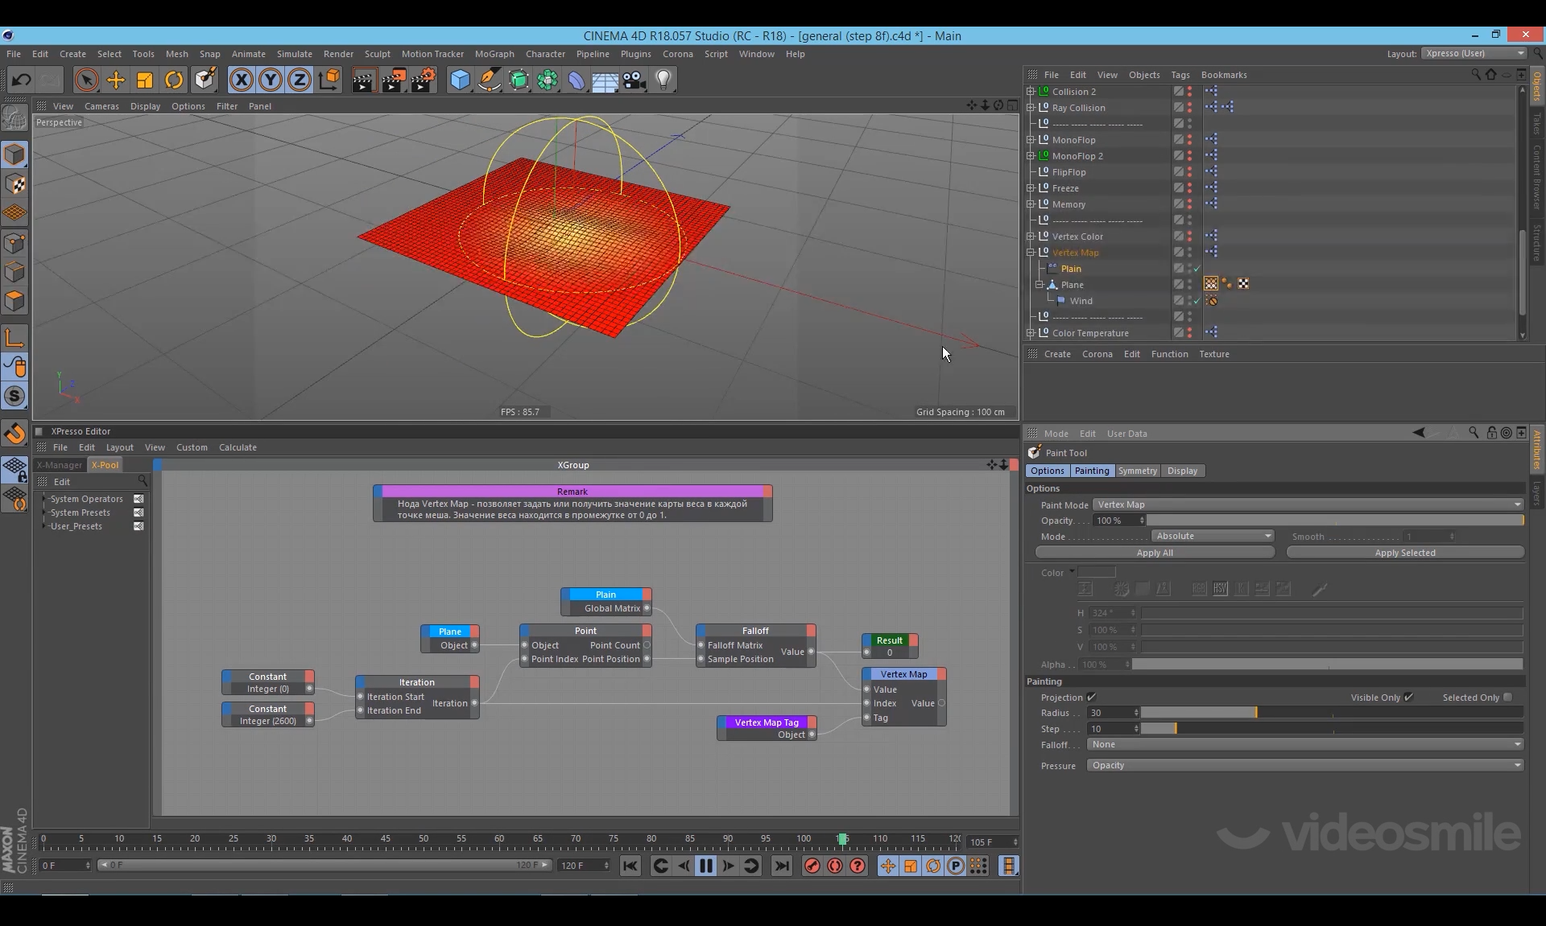Select the Move tool in top toolbar
The image size is (1546, 926).
pyautogui.click(x=116, y=80)
